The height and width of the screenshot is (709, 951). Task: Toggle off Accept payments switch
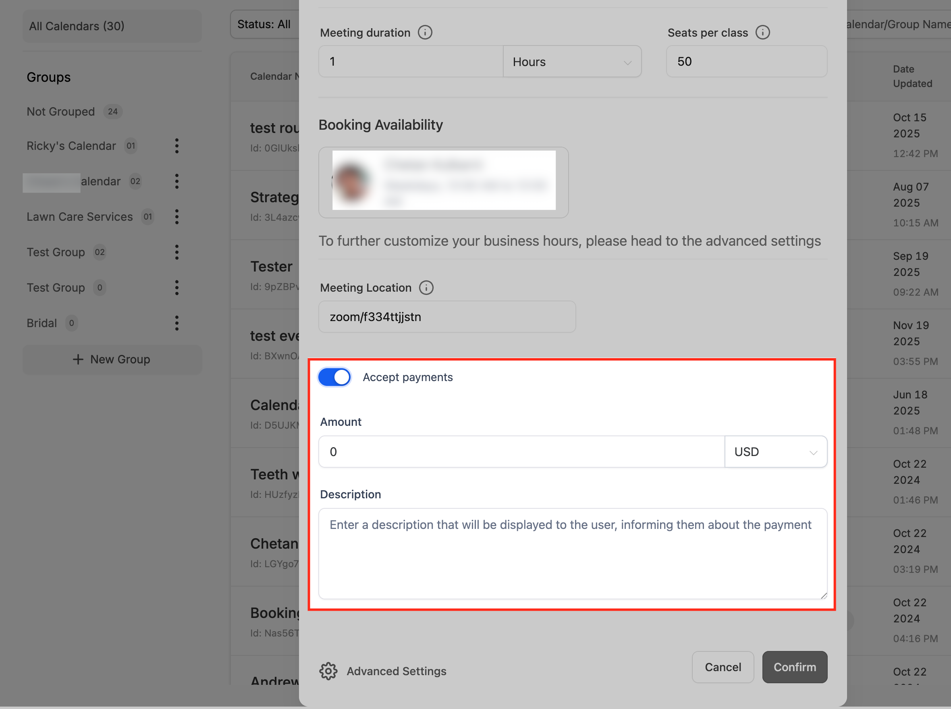[x=334, y=377]
